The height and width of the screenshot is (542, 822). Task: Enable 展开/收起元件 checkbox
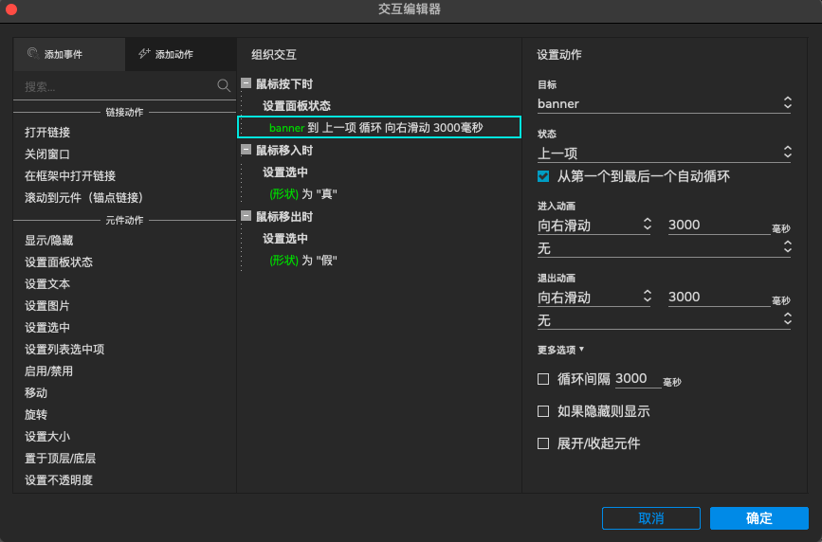(543, 444)
